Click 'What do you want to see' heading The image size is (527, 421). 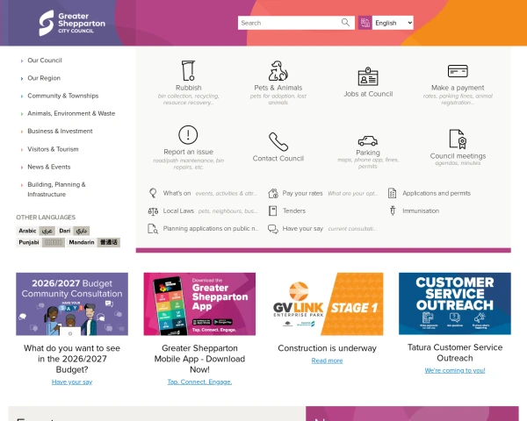coord(72,359)
